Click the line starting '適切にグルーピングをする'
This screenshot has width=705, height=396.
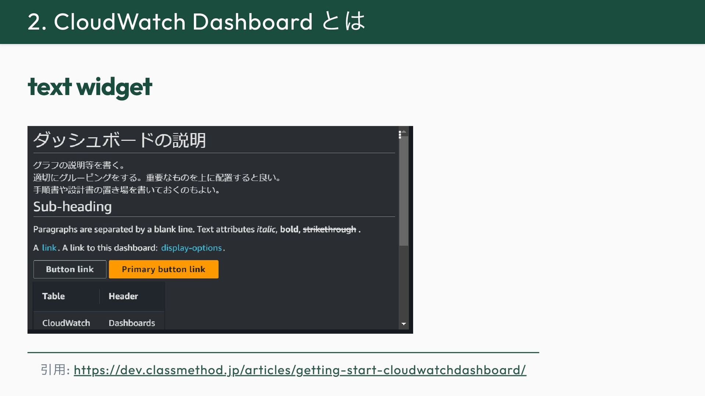[157, 178]
